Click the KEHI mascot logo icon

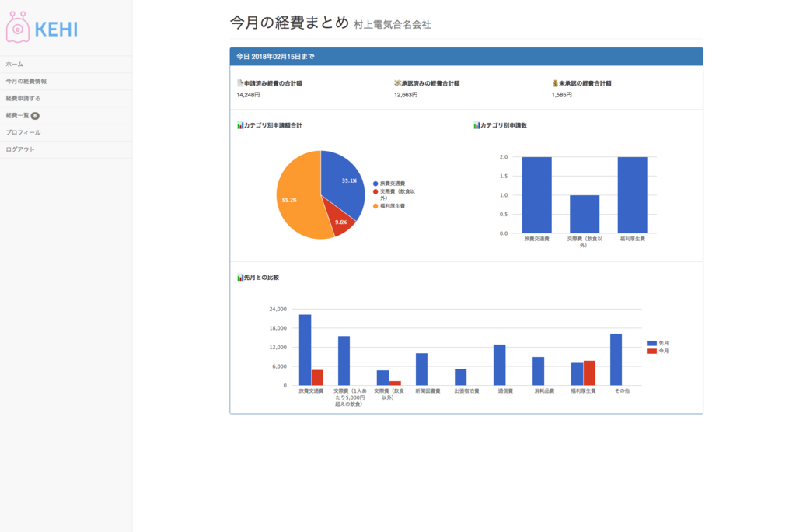point(18,27)
